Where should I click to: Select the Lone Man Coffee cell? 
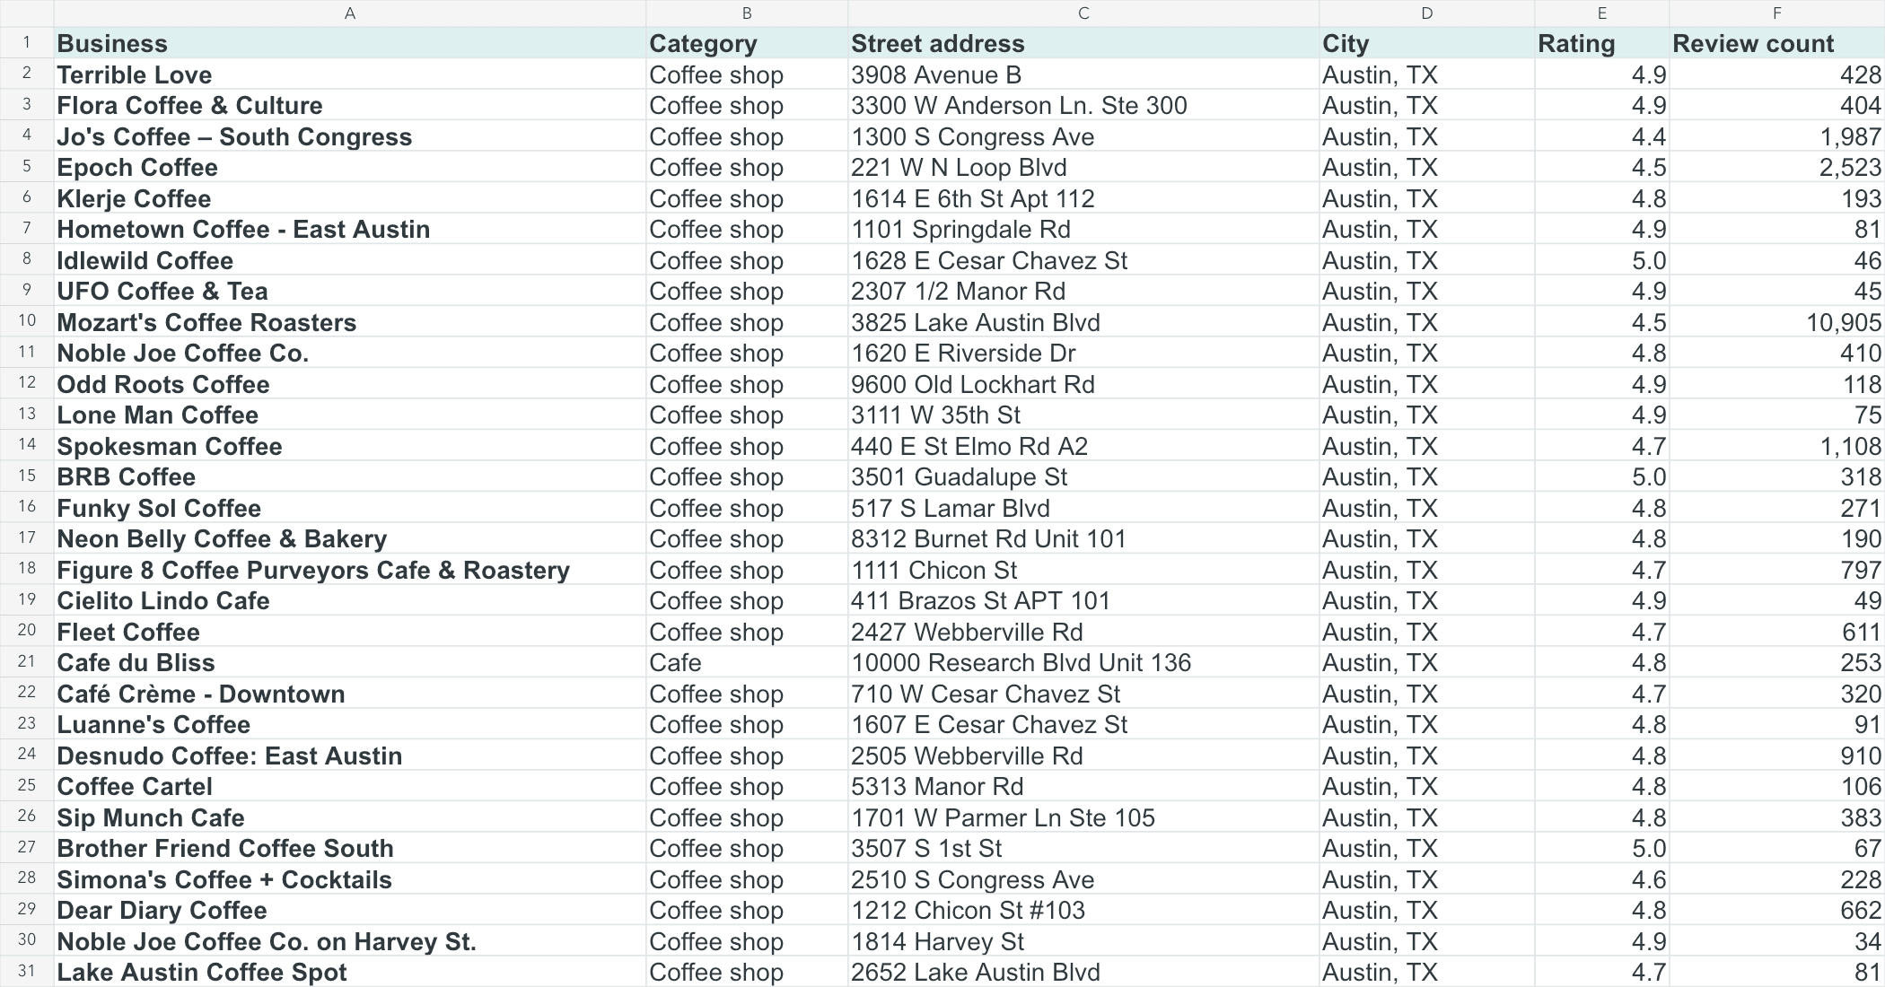350,415
